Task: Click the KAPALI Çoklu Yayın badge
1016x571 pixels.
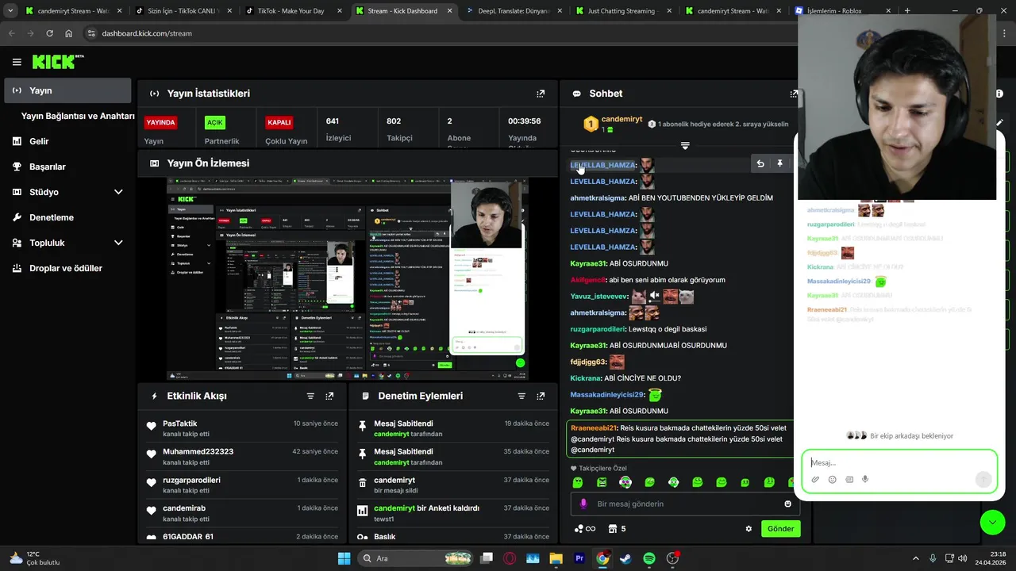Action: click(279, 123)
